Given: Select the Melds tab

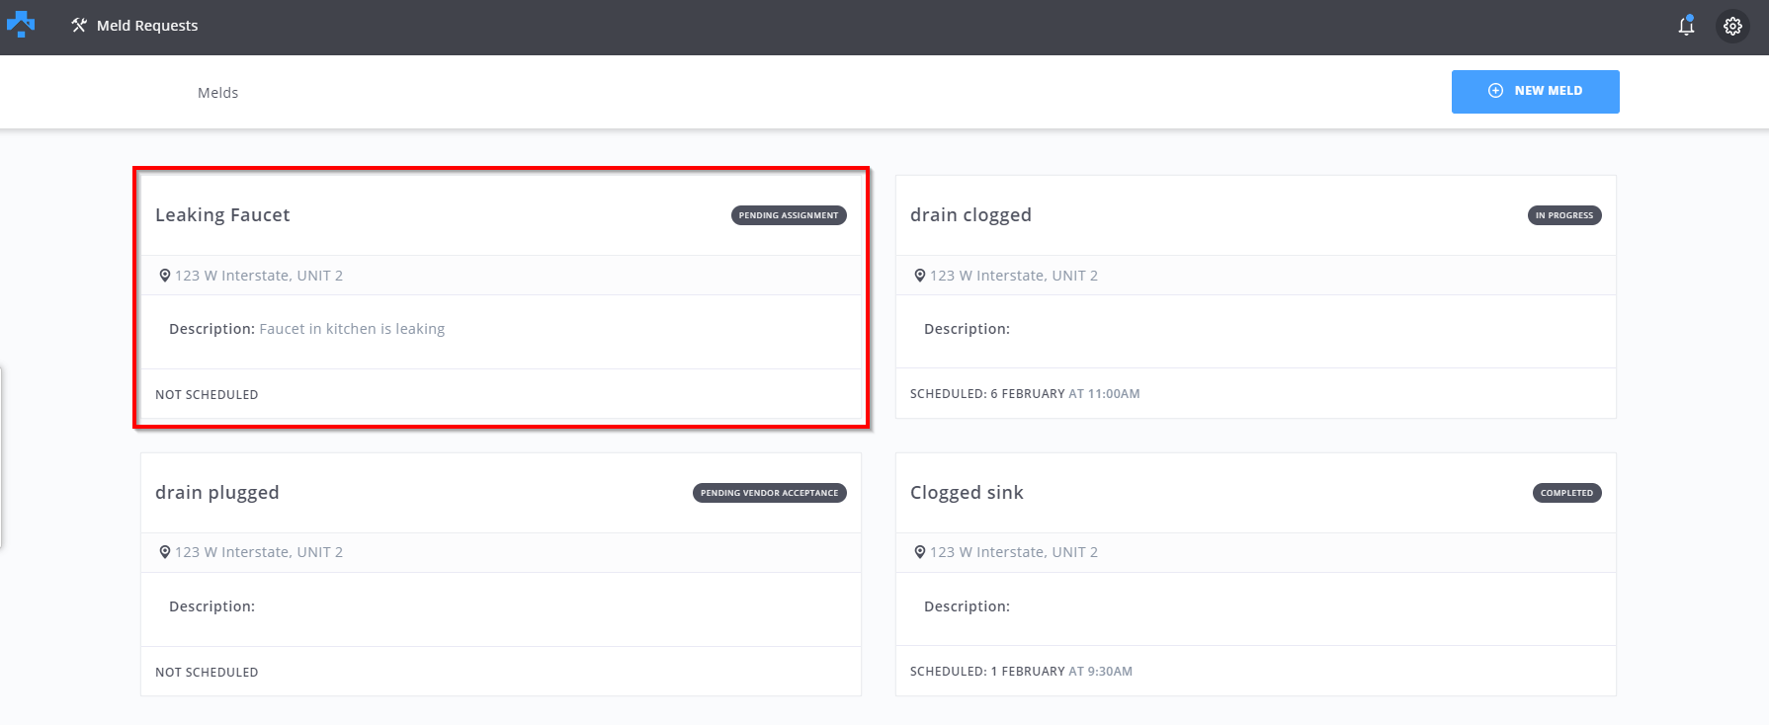Looking at the screenshot, I should coord(217,93).
